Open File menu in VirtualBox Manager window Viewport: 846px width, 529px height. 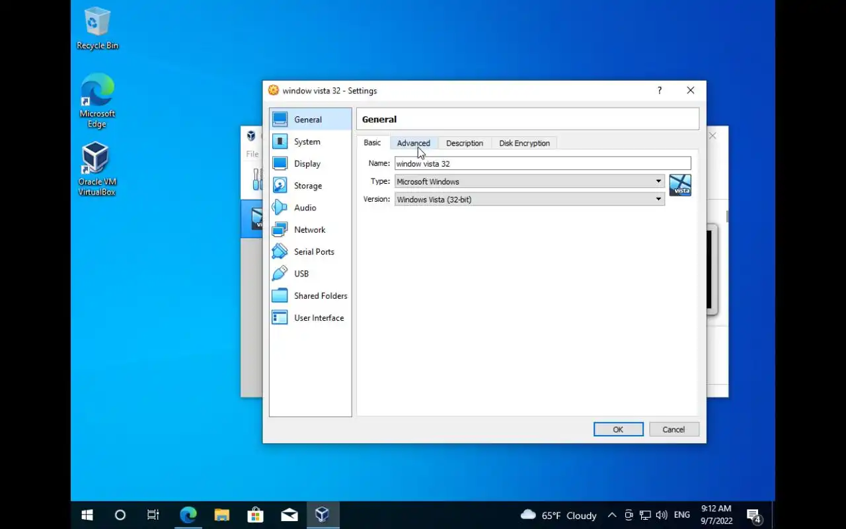pyautogui.click(x=252, y=154)
